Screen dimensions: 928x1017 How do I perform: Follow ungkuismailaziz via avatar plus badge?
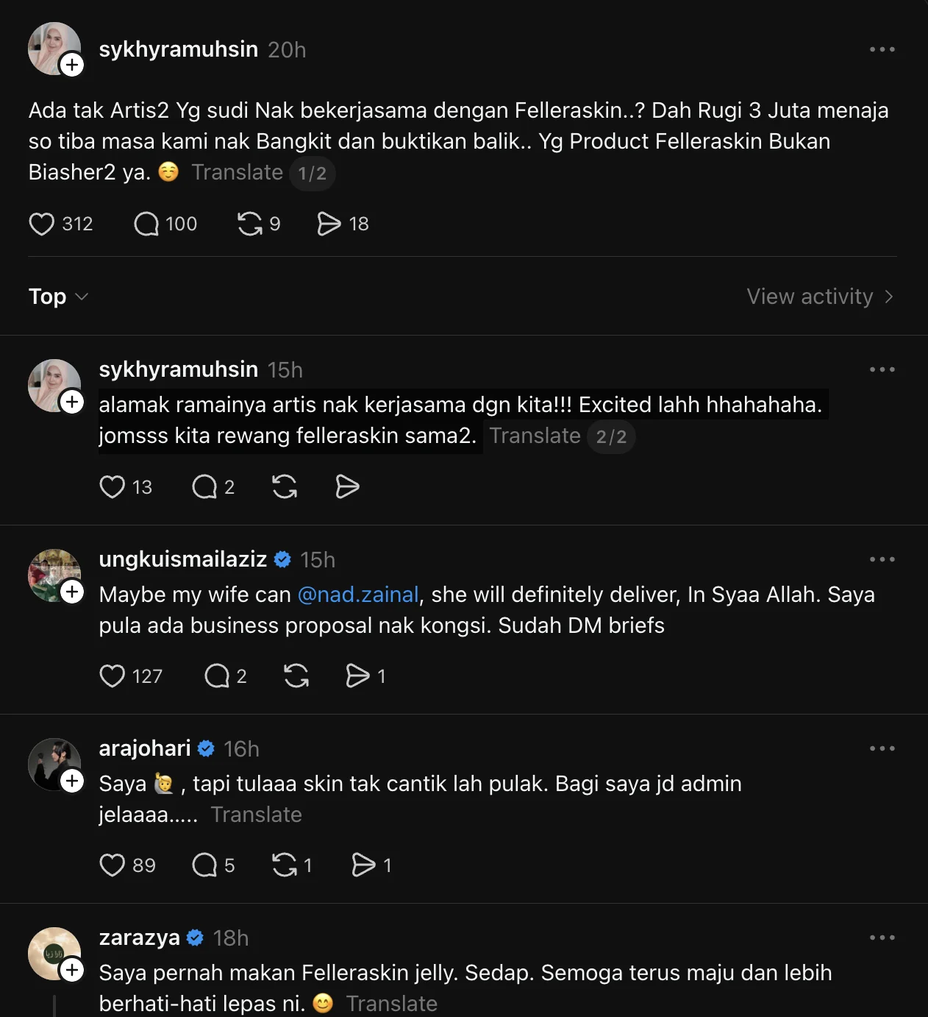point(72,592)
